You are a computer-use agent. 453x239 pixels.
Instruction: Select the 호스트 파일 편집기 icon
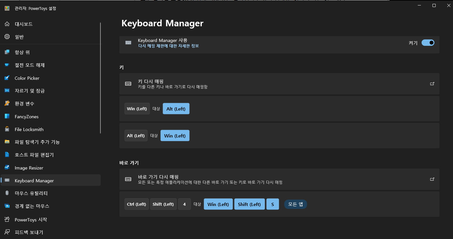pyautogui.click(x=7, y=155)
